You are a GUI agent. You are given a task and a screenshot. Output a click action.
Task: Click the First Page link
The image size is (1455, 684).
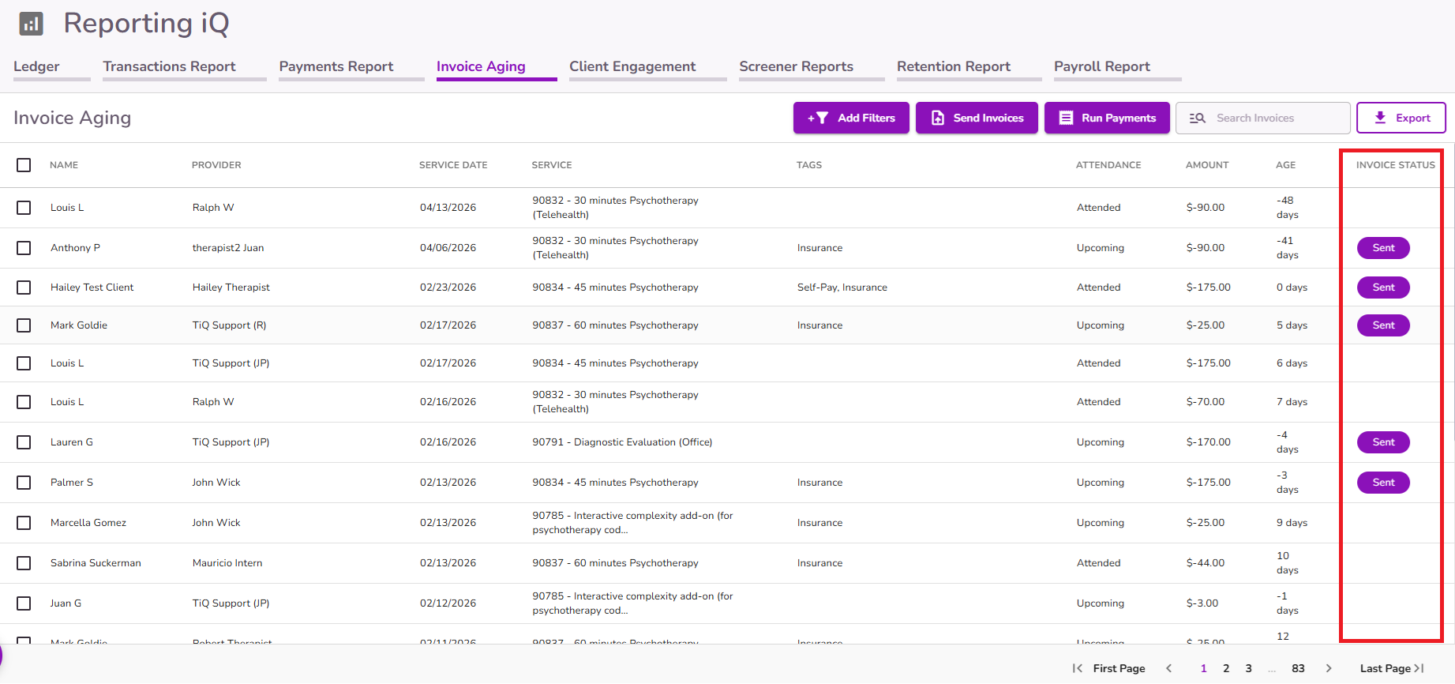click(x=1119, y=668)
